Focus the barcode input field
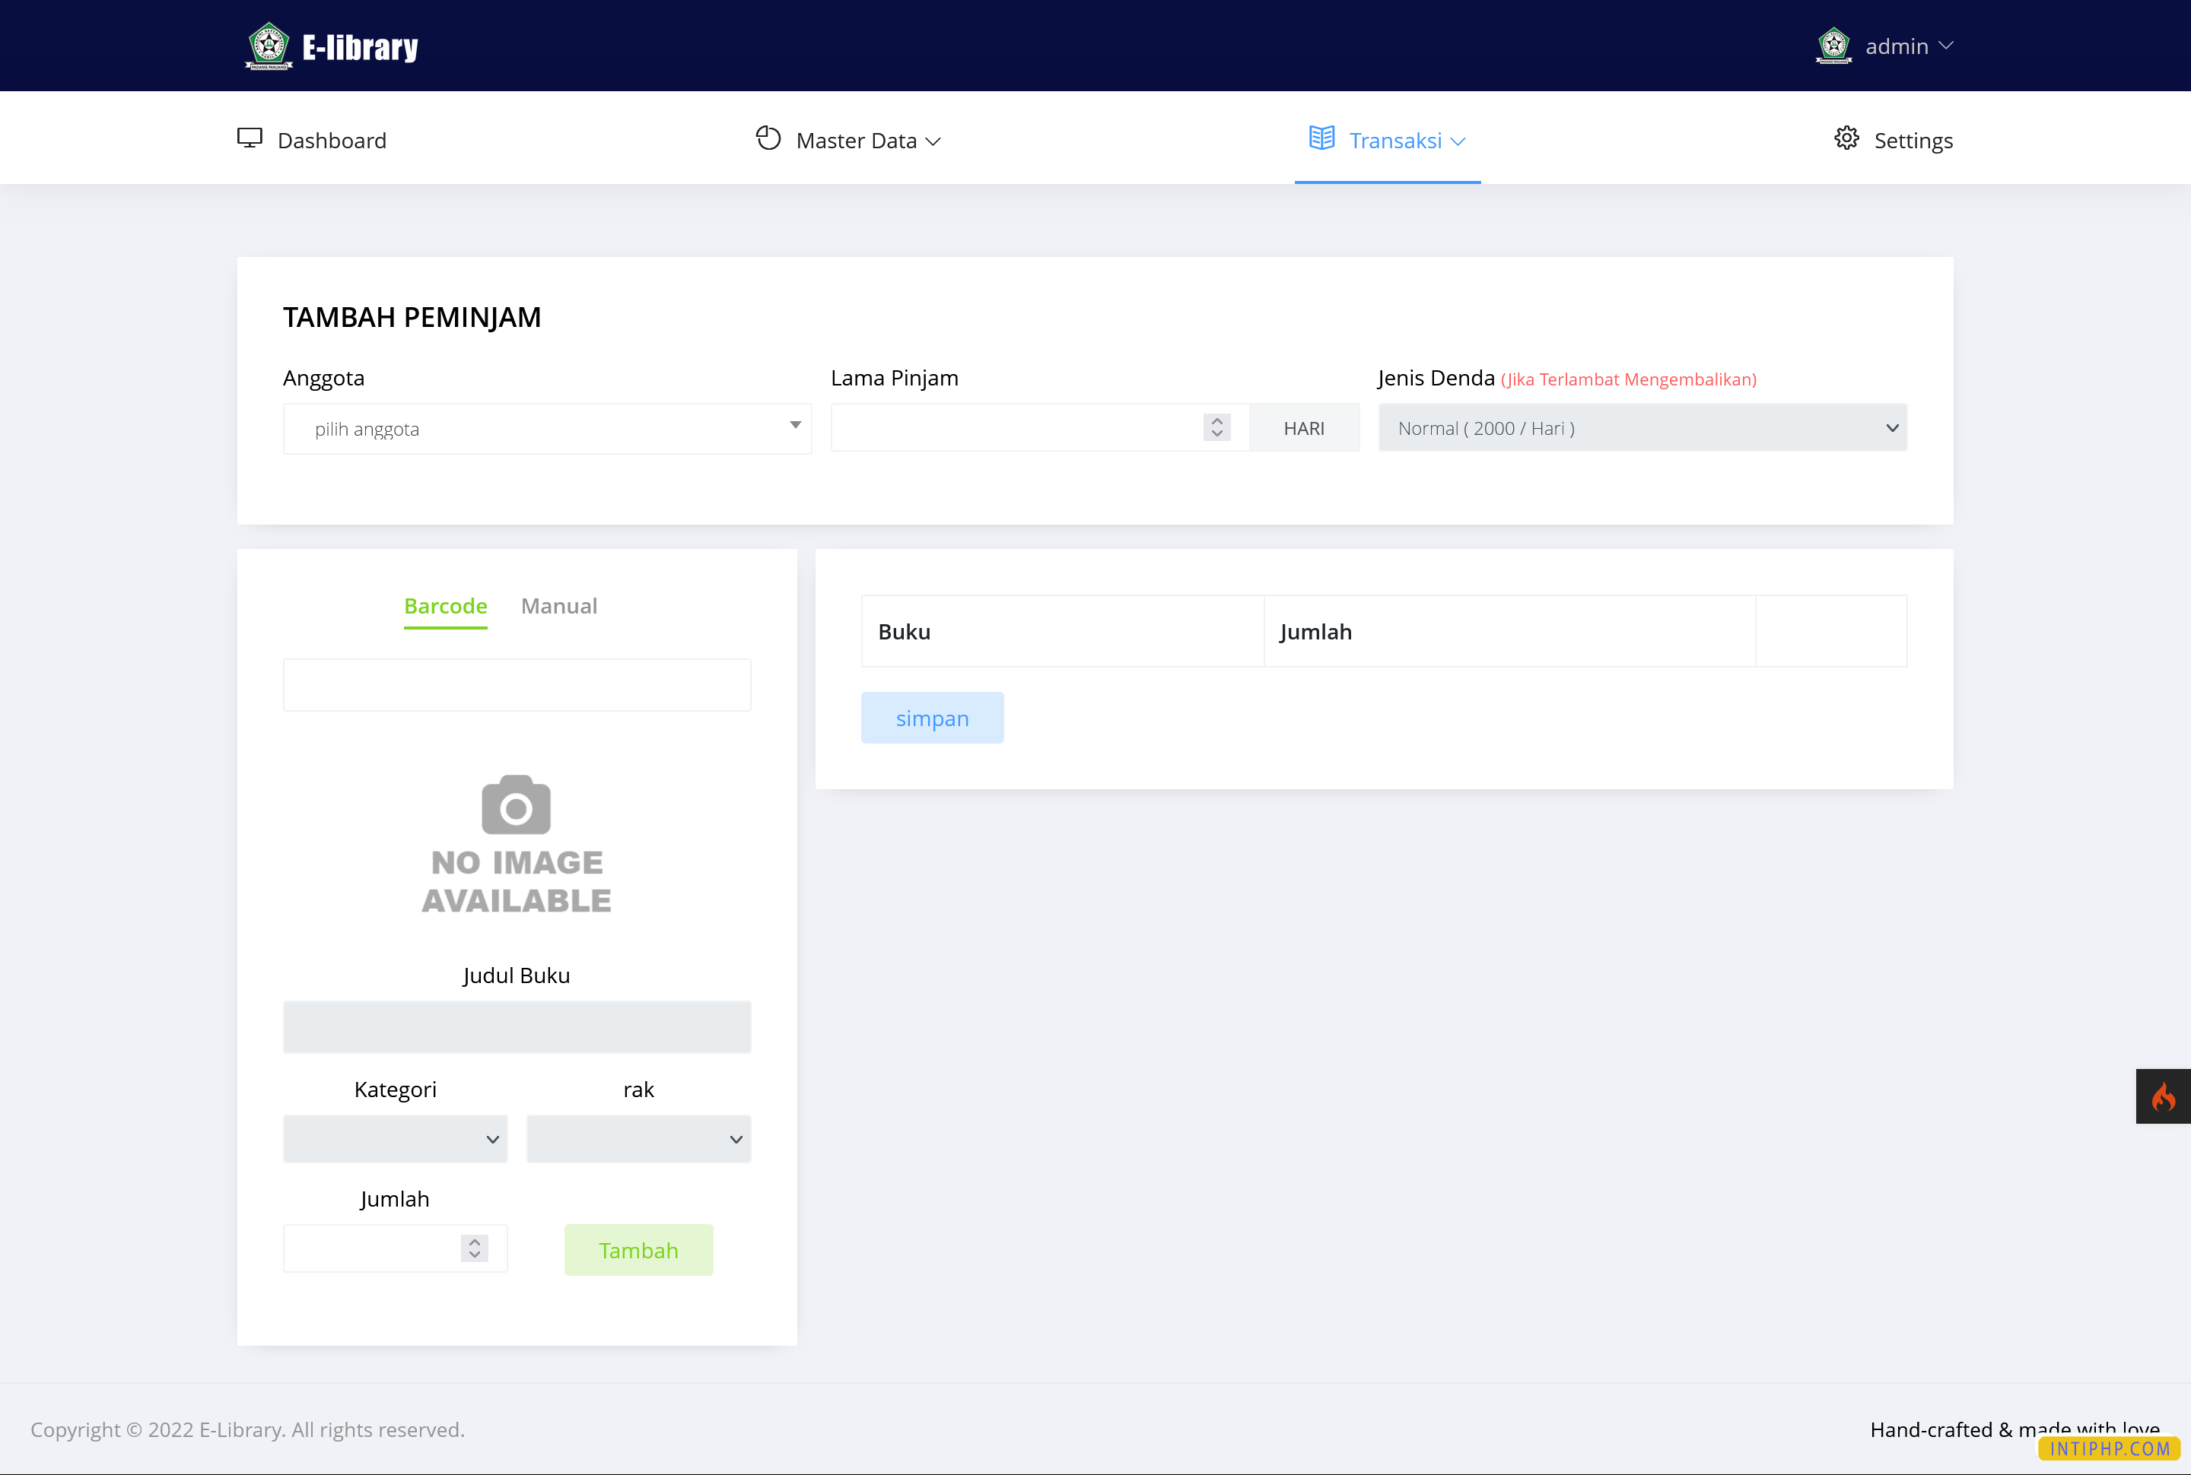This screenshot has height=1475, width=2191. click(x=517, y=685)
